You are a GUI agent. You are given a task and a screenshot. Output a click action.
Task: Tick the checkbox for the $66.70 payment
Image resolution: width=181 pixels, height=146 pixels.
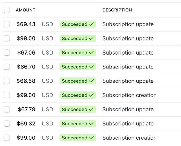point(7,67)
